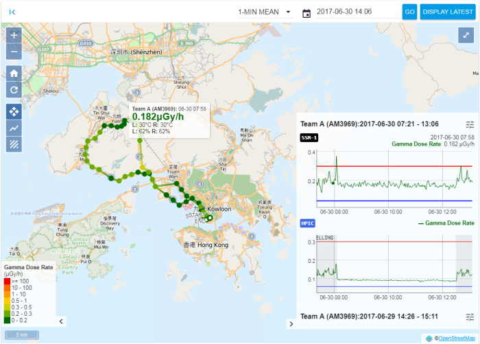Click the HPIC chart label
The width and height of the screenshot is (480, 344).
coord(308,223)
